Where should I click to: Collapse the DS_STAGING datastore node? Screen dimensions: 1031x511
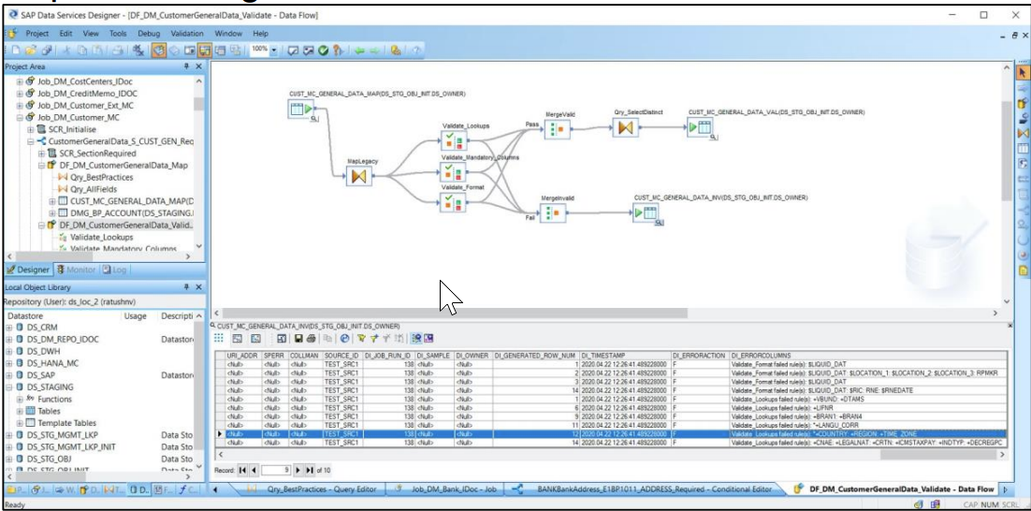(x=9, y=387)
